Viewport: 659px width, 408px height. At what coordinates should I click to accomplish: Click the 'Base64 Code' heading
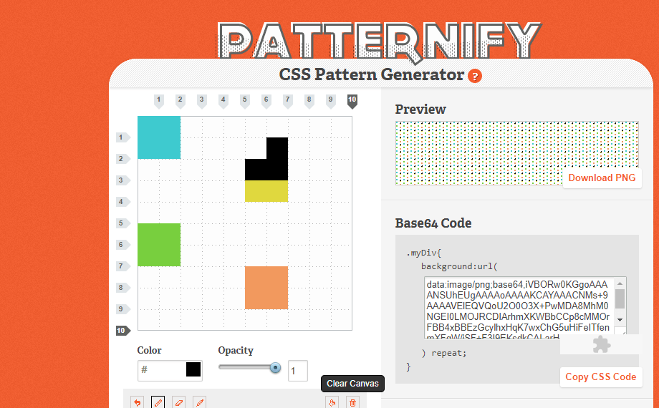[x=433, y=223]
